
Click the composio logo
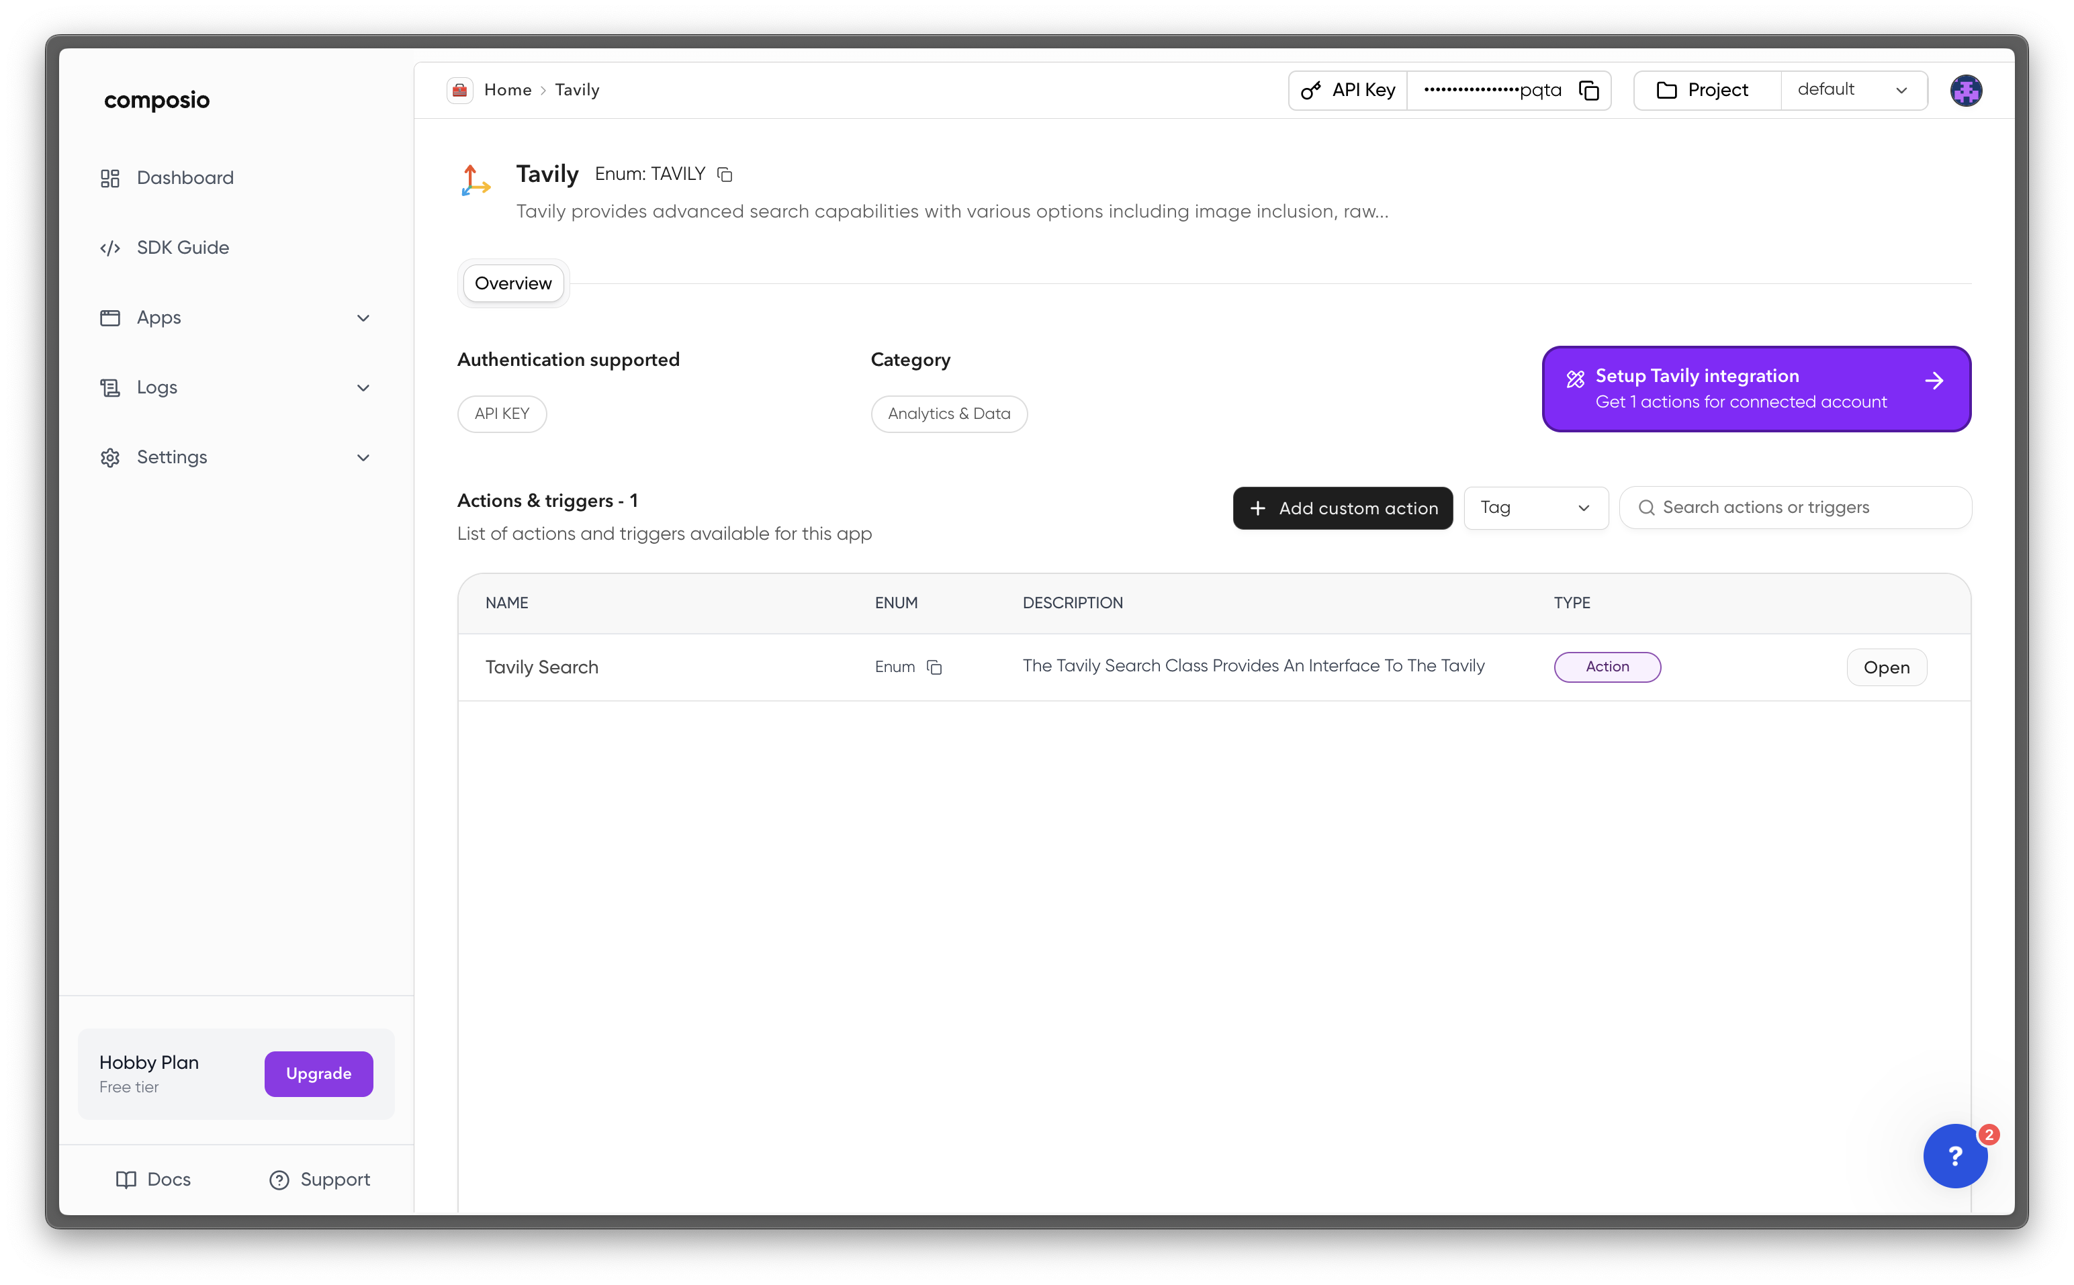(x=156, y=100)
